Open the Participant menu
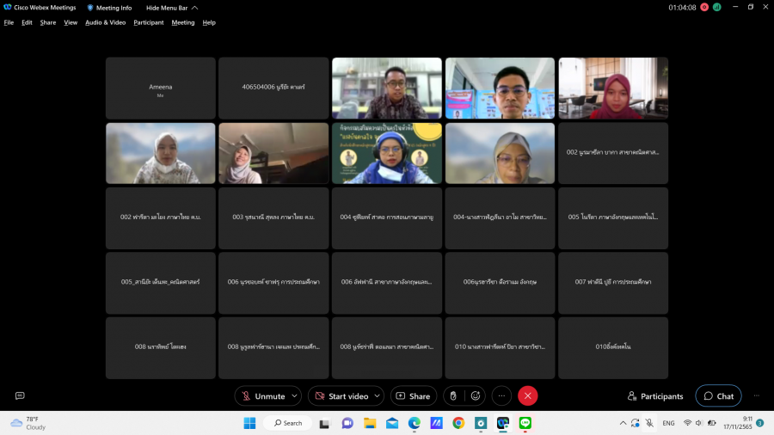 point(148,22)
